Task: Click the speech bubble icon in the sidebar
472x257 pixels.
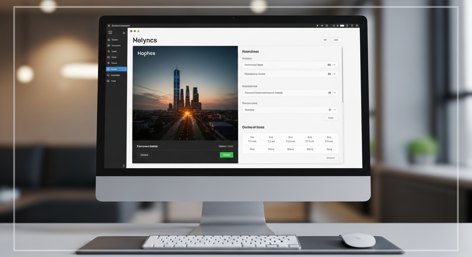Action: [108, 75]
